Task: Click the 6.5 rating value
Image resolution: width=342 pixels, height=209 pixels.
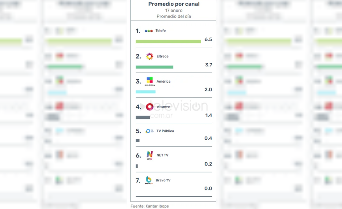Action: [208, 39]
